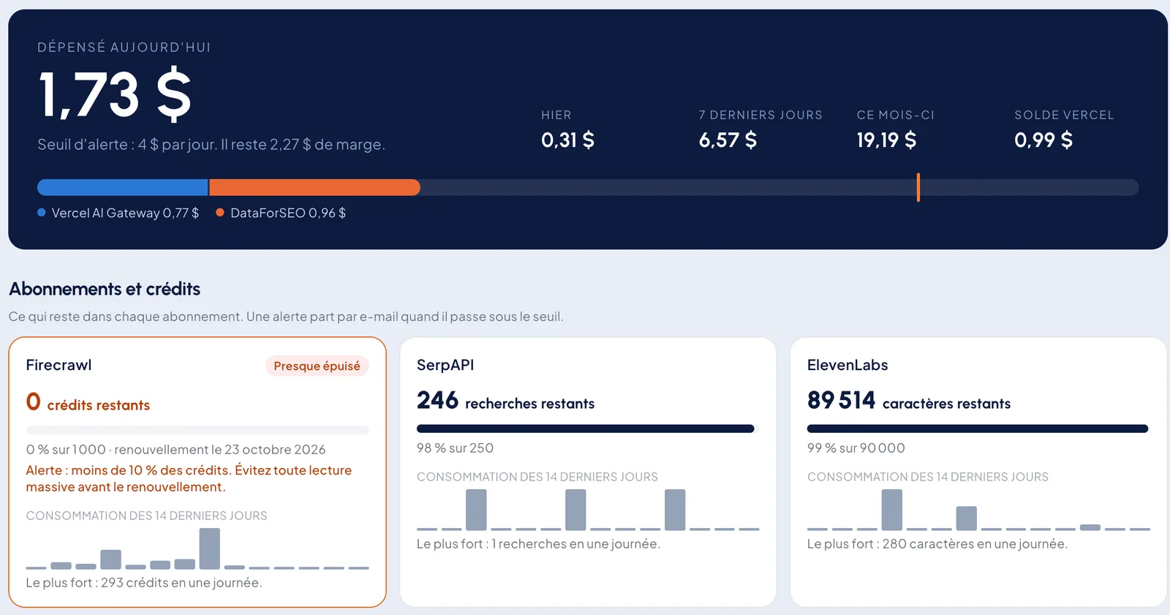Click the orange alert threshold marker on spend bar

point(918,187)
